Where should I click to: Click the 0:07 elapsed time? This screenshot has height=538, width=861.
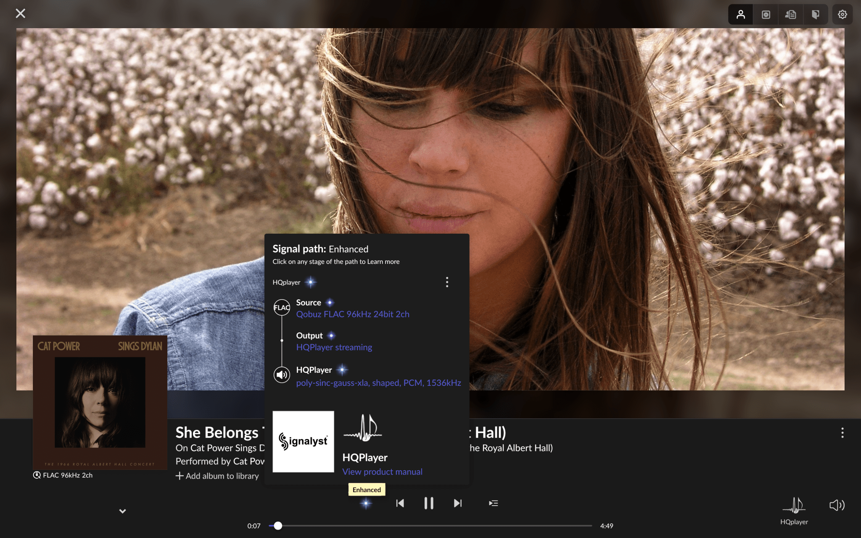pyautogui.click(x=254, y=526)
